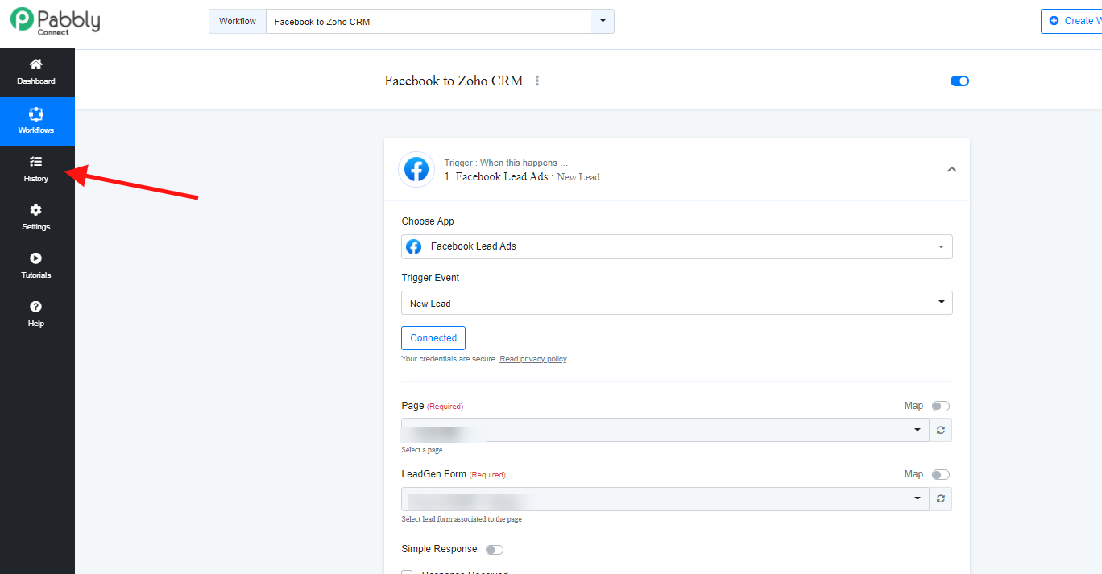The width and height of the screenshot is (1102, 574).
Task: Toggle Map switch for LeadGen Form
Action: coord(941,475)
